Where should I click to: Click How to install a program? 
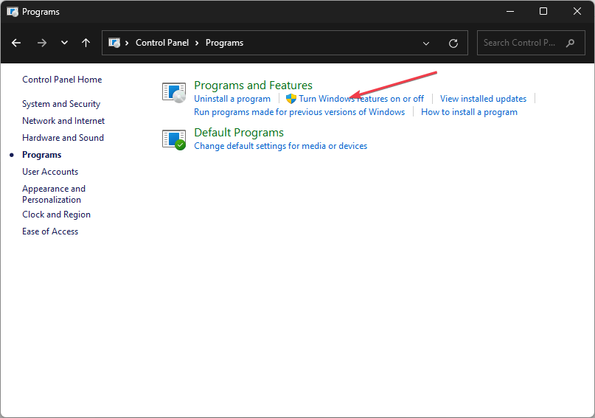click(x=469, y=112)
